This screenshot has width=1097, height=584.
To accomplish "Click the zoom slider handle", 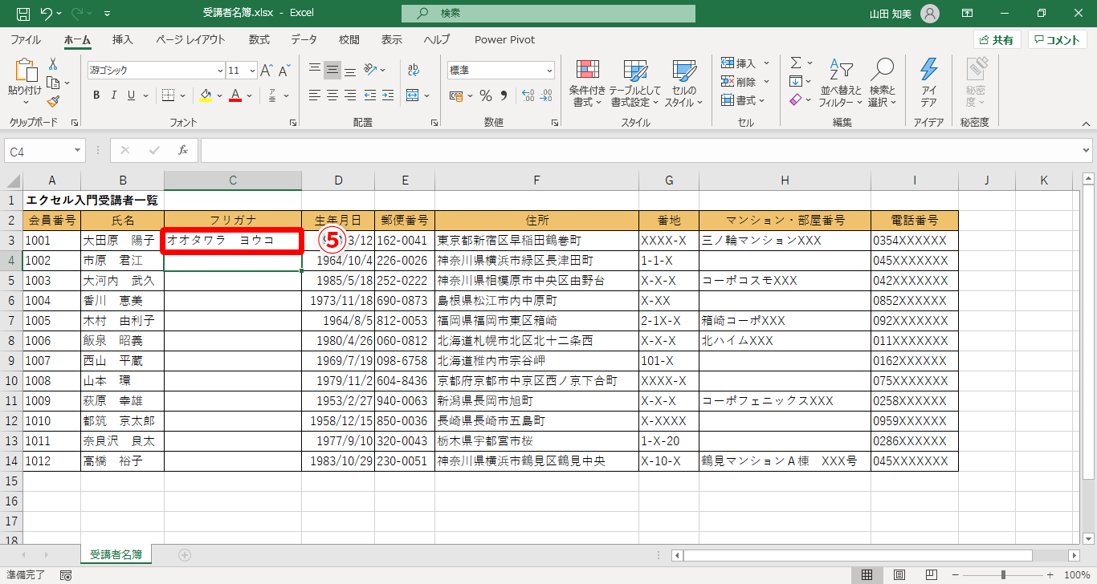I will click(1003, 575).
